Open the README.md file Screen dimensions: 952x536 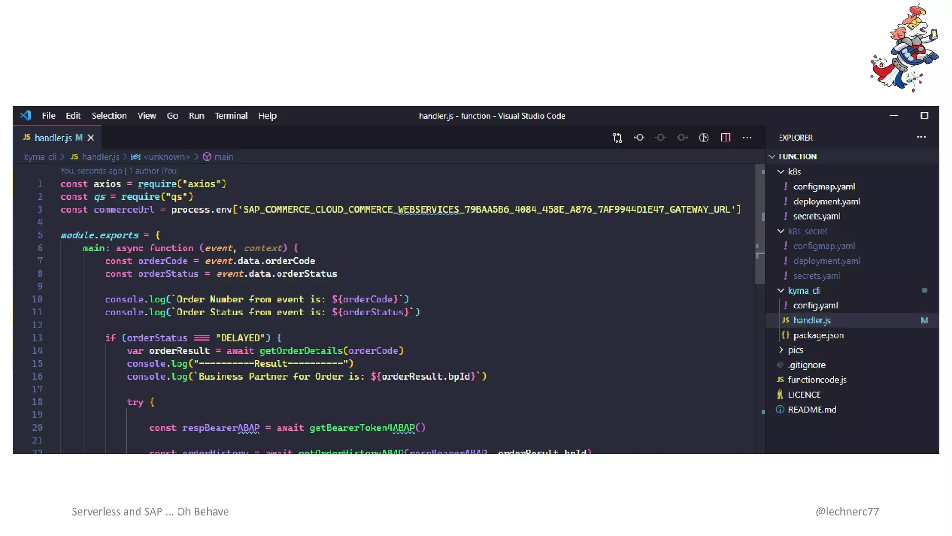pos(812,409)
